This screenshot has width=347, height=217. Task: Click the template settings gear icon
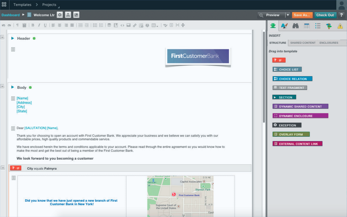point(60,15)
